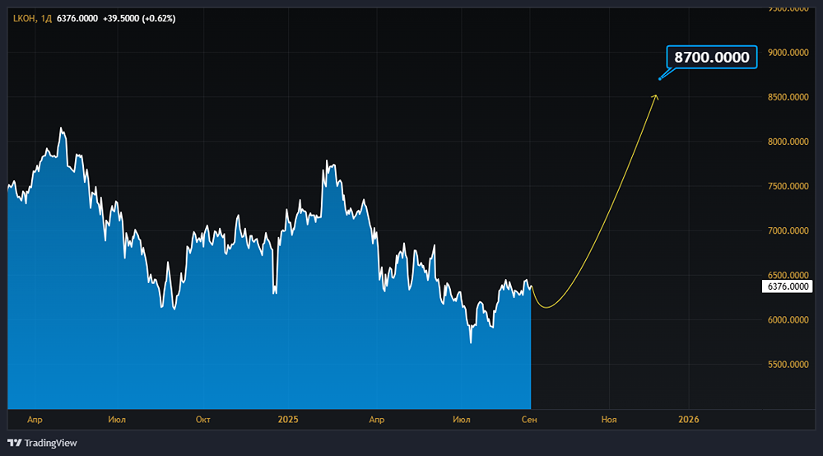Select the 8700.0000 price target callout
Image resolution: width=823 pixels, height=456 pixels.
tap(712, 57)
